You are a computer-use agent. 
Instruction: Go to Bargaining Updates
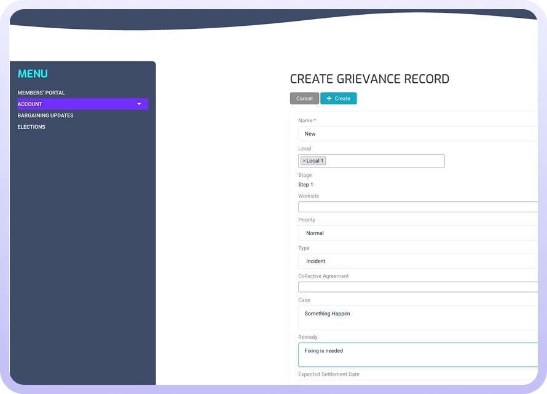point(45,115)
